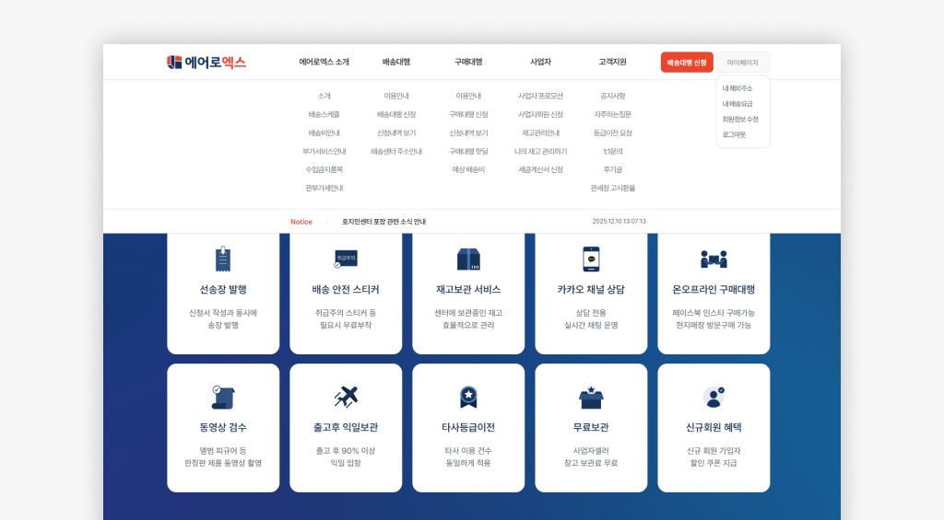
Task: Click the 재고보관 서비스 card title
Action: point(468,289)
